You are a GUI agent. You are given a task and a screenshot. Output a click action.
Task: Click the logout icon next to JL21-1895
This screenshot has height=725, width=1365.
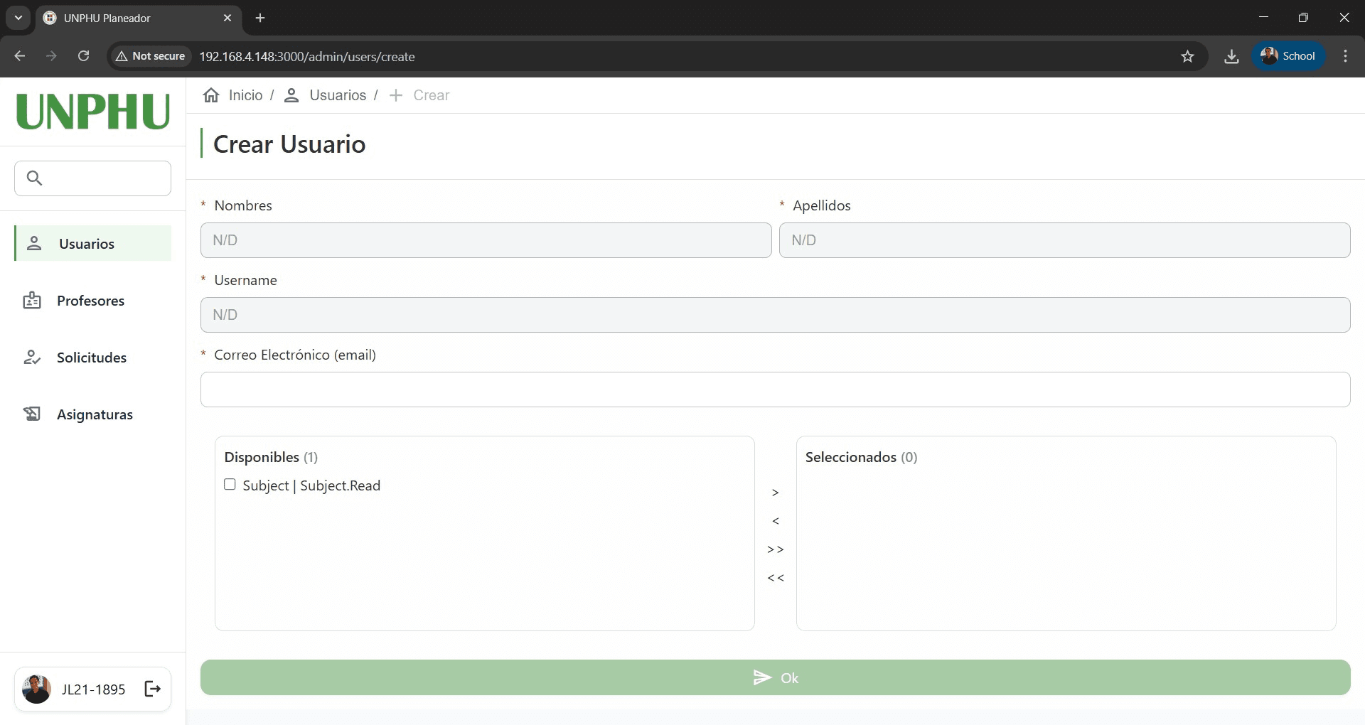coord(153,688)
